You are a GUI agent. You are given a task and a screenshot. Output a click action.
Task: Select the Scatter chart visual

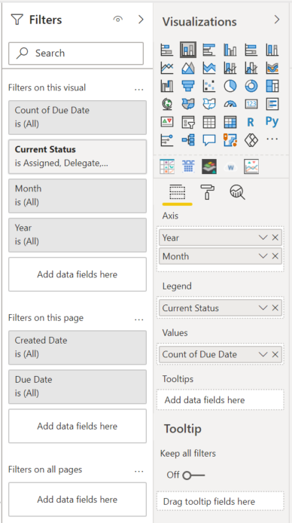point(209,86)
